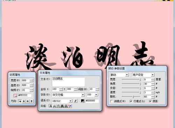
Task: Click the animation 宽度(W) field 800
Action: [26, 80]
